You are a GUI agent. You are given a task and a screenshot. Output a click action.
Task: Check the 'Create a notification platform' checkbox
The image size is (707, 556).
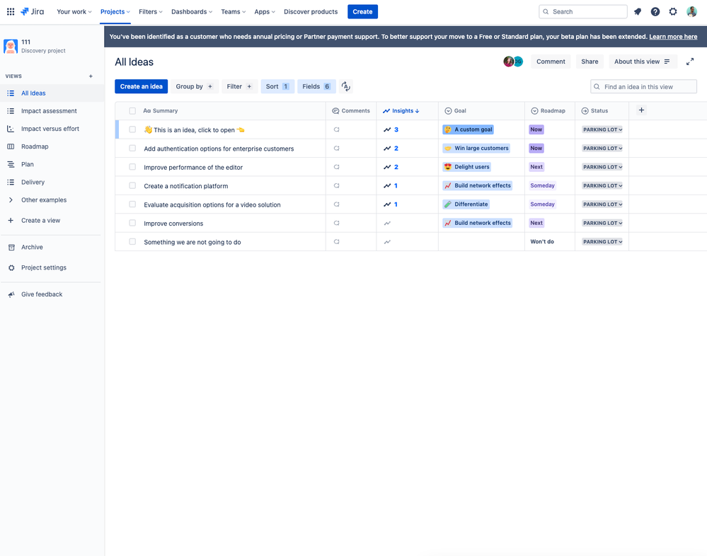point(132,185)
